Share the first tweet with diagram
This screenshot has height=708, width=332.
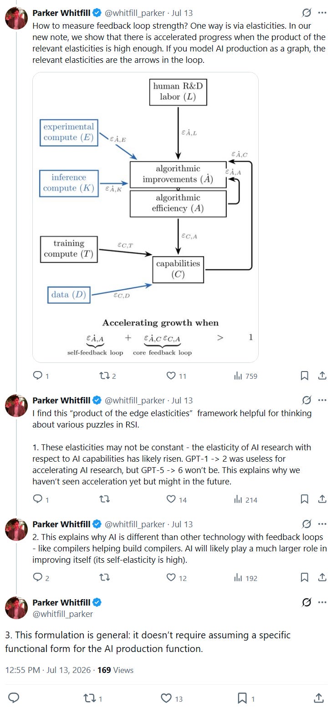coord(322,376)
